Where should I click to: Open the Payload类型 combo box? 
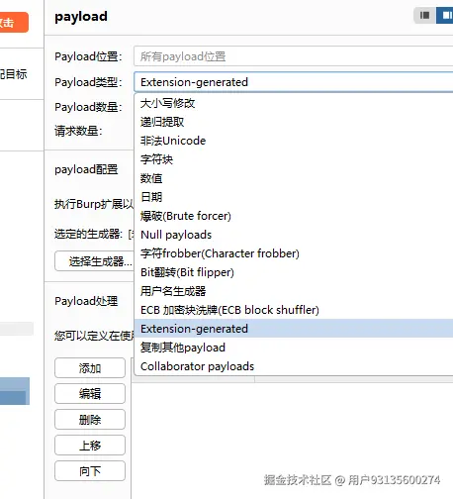point(294,82)
